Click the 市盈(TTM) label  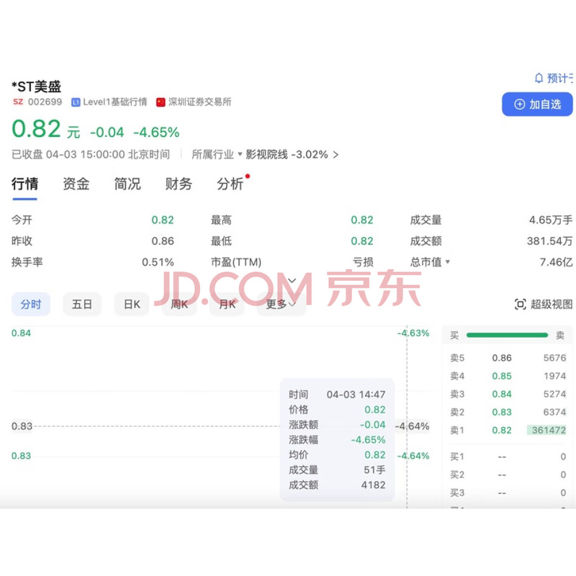click(x=236, y=262)
